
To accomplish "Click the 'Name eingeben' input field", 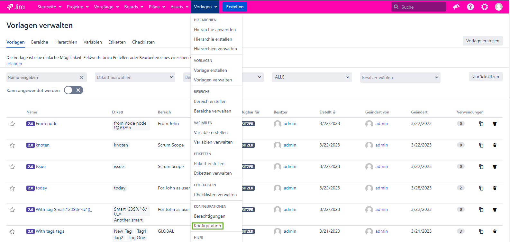I will pyautogui.click(x=42, y=77).
